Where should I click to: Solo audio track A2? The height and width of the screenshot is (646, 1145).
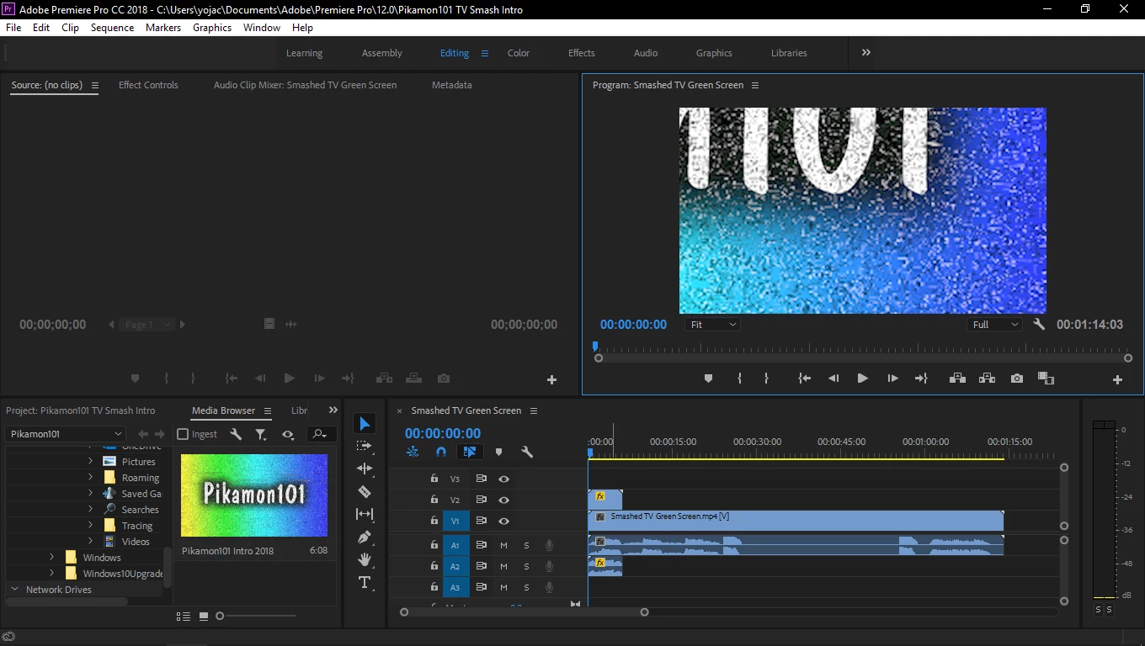[x=526, y=567]
